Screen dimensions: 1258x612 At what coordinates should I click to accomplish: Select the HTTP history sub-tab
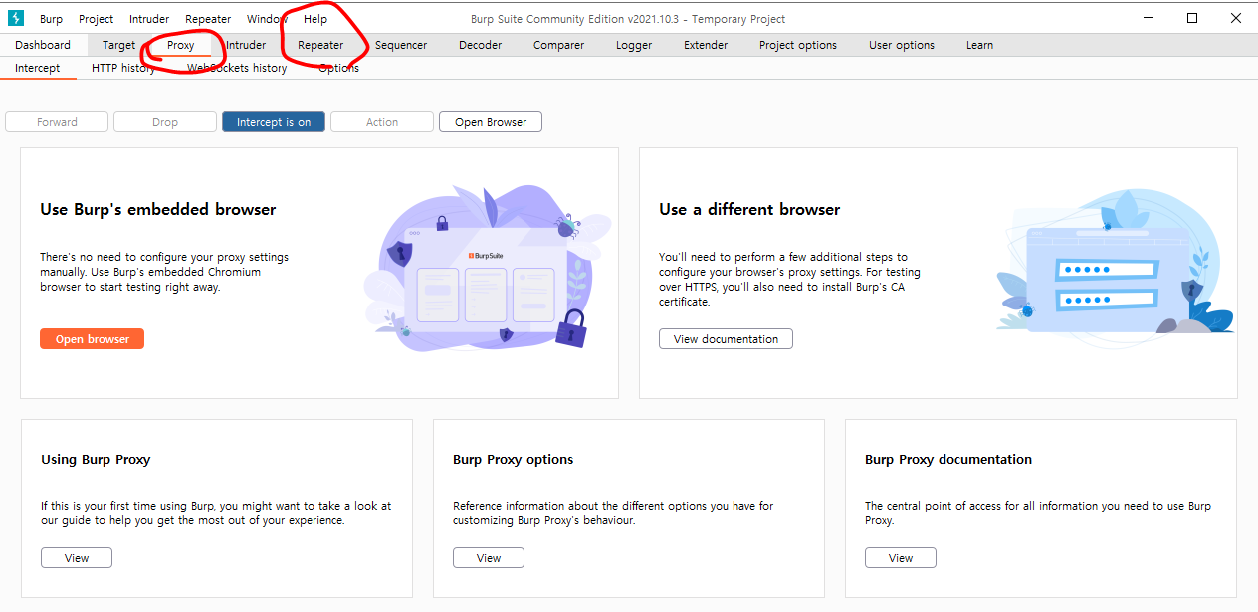[x=123, y=68]
